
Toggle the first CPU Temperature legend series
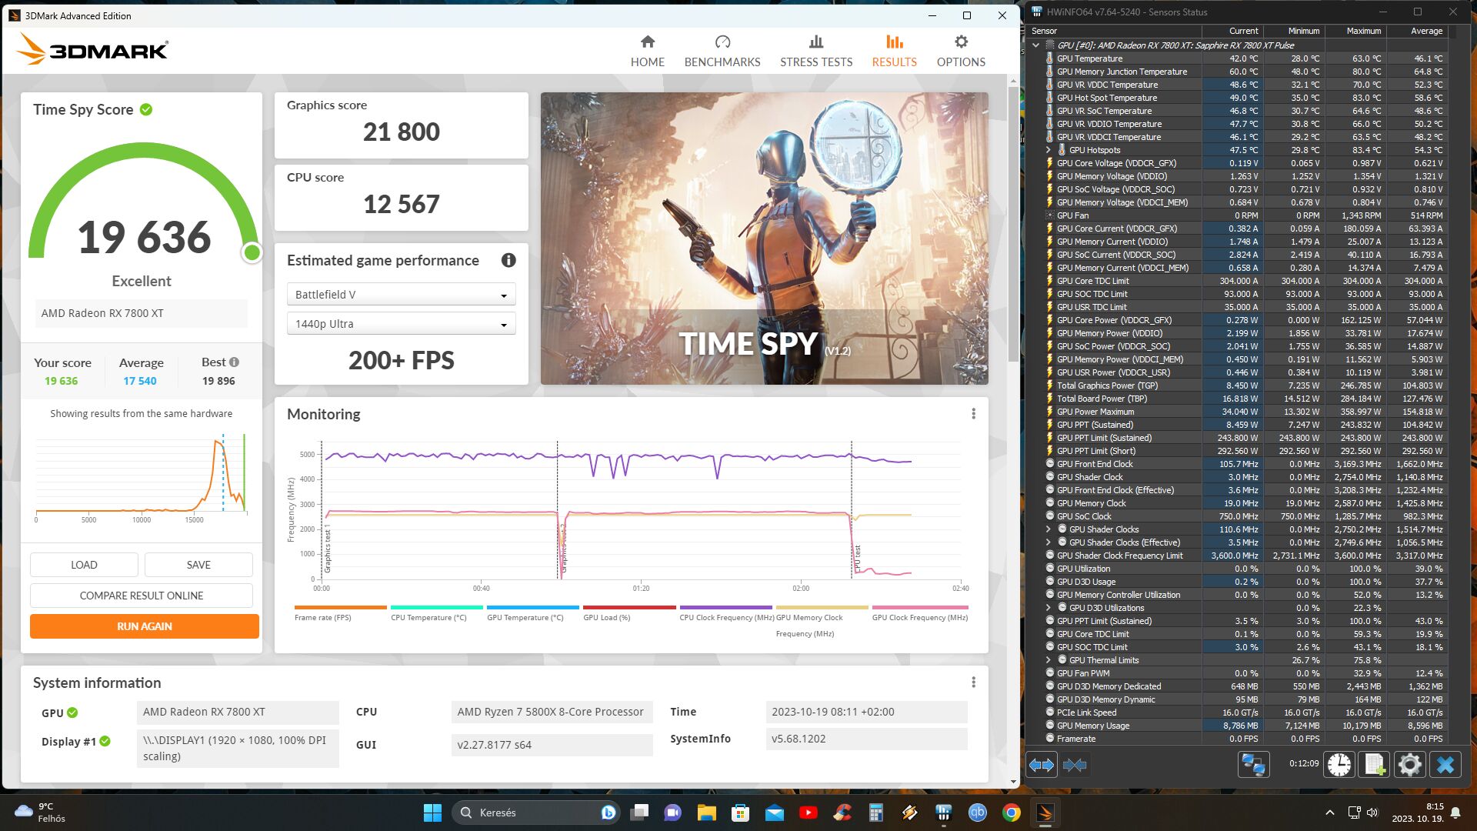[436, 613]
